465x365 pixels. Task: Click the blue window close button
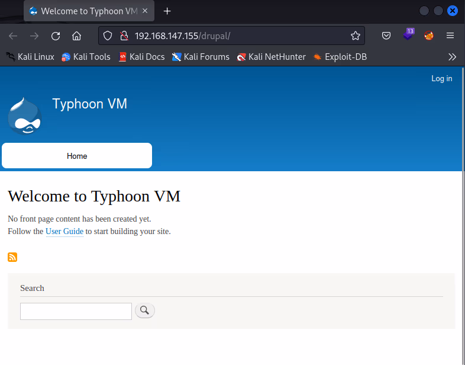452,11
